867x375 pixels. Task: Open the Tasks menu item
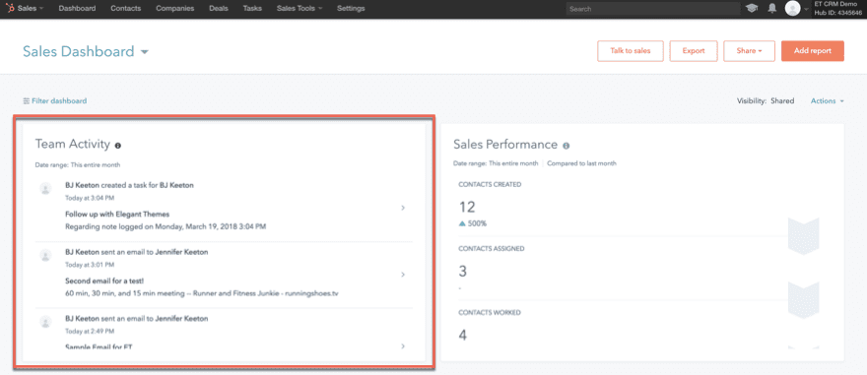coord(252,8)
